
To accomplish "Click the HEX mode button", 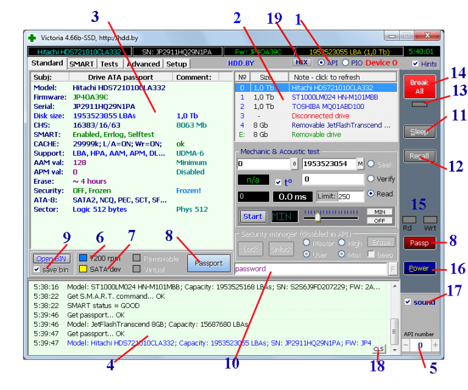I will (x=302, y=62).
